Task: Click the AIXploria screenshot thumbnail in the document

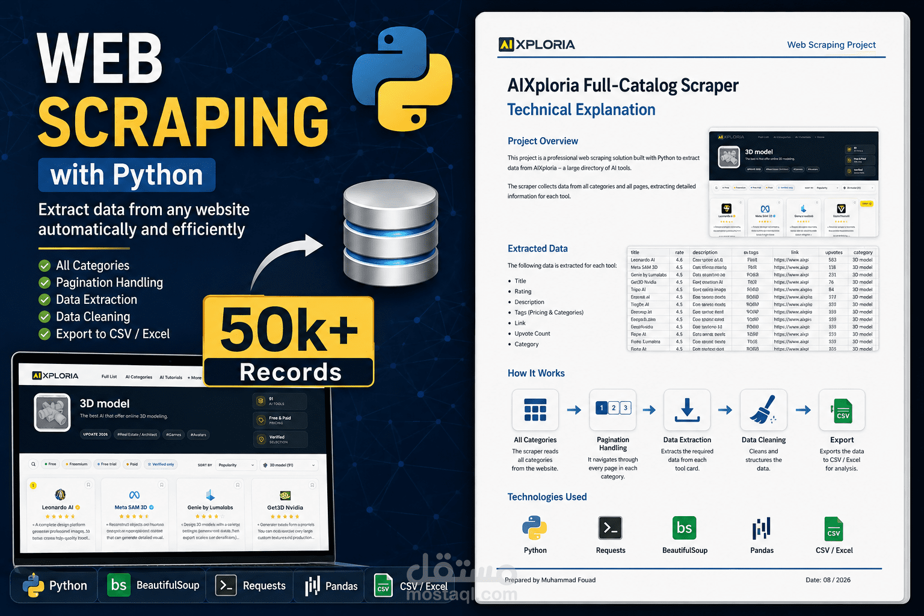Action: (793, 182)
